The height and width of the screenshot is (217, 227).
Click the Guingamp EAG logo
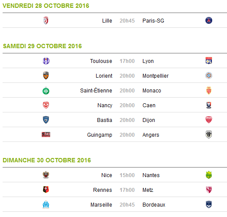(x=46, y=135)
